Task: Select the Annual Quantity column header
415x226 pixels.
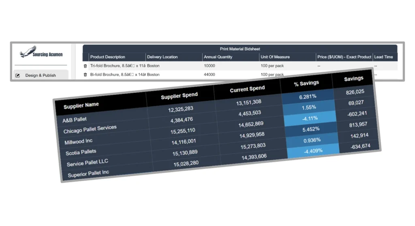Action: [x=231, y=57]
